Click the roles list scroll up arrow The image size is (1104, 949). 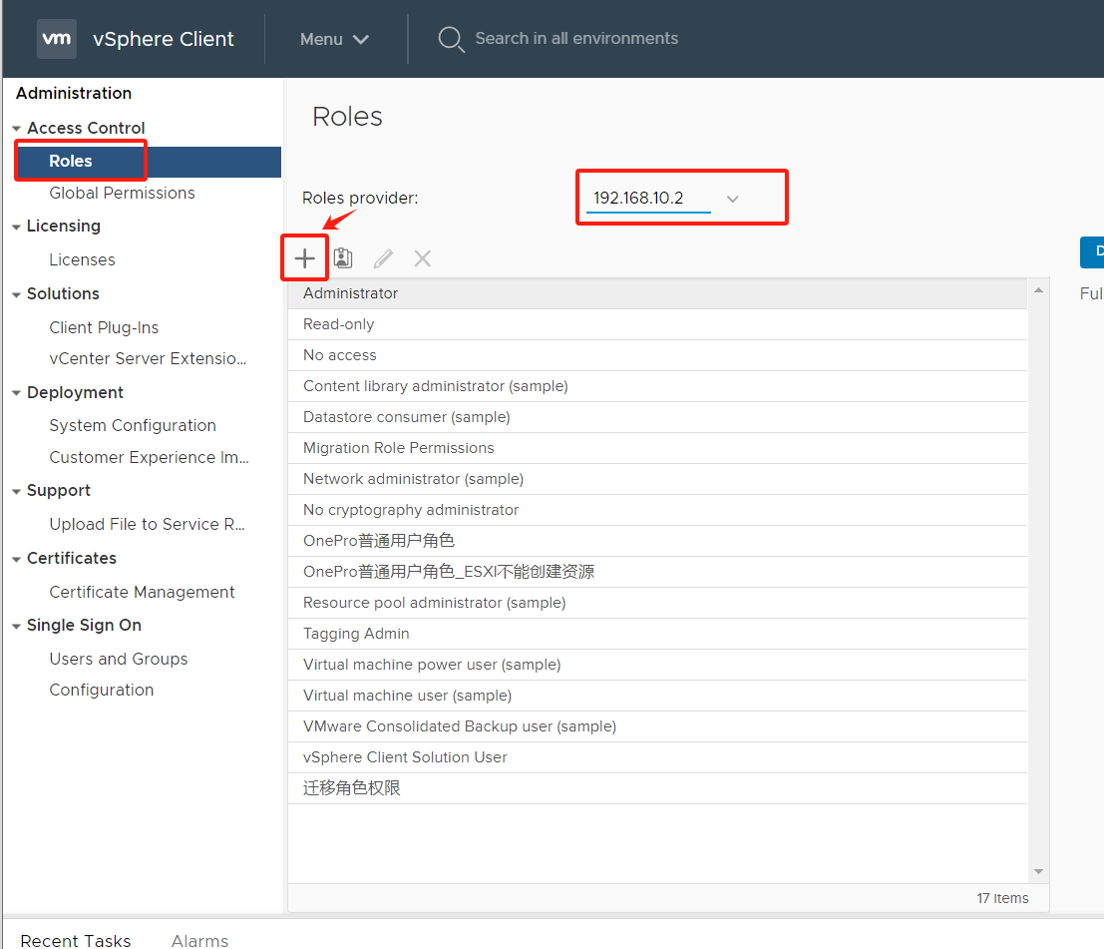coord(1038,290)
